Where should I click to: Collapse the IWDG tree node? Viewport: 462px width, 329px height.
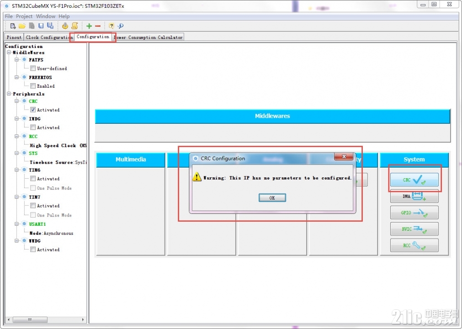[17, 119]
